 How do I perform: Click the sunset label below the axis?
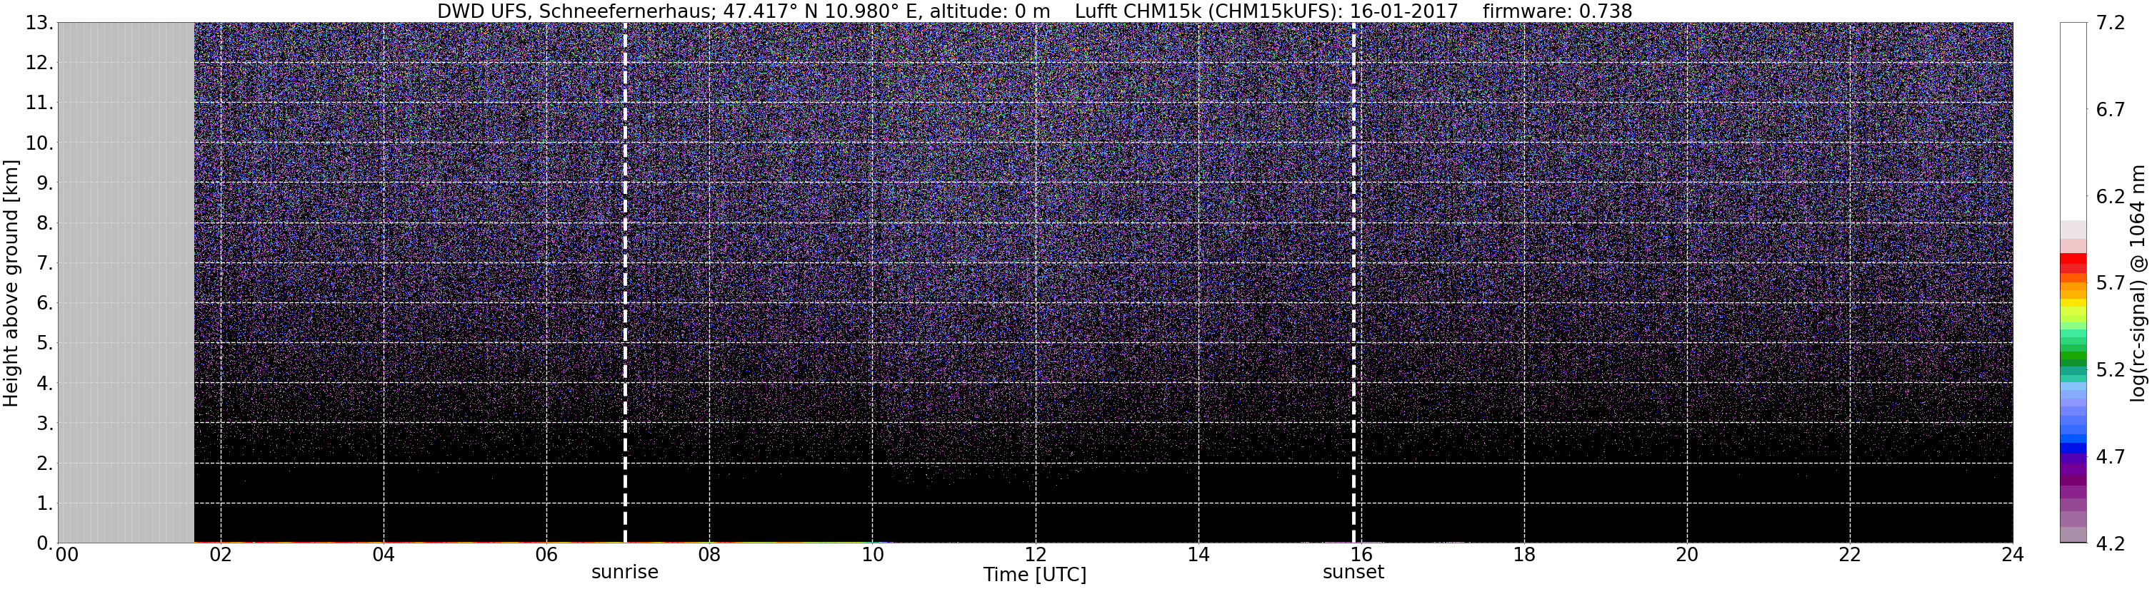coord(1353,573)
